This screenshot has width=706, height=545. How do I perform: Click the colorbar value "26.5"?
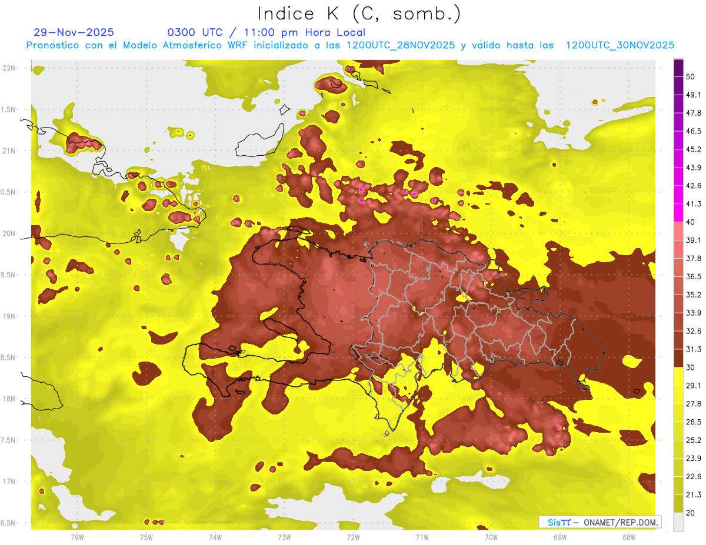point(693,422)
